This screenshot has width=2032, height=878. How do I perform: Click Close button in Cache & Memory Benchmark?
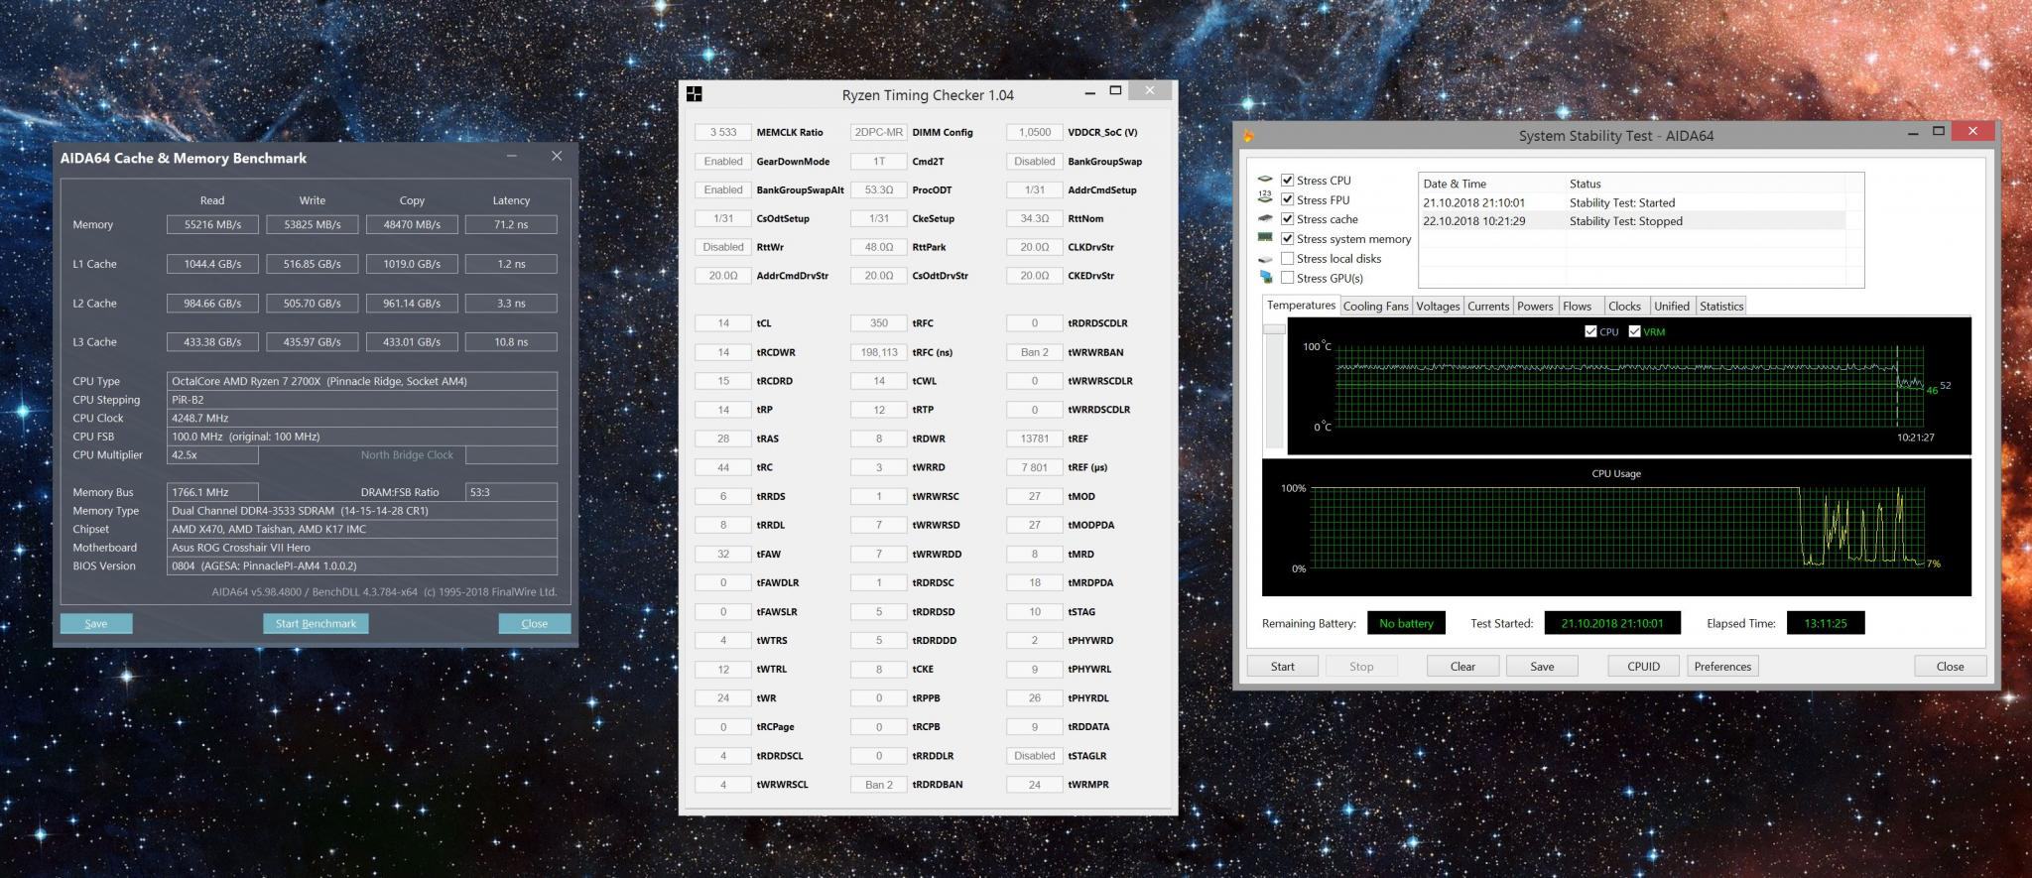[x=534, y=624]
